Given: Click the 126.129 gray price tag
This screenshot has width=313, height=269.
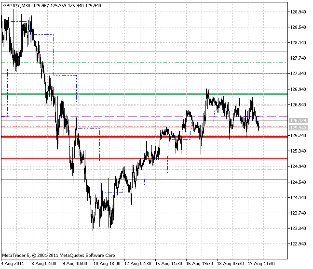Looking at the screenshot, I should tap(298, 120).
